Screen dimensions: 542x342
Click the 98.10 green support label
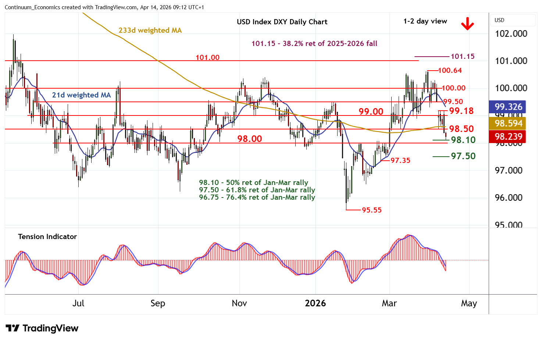[x=463, y=140]
